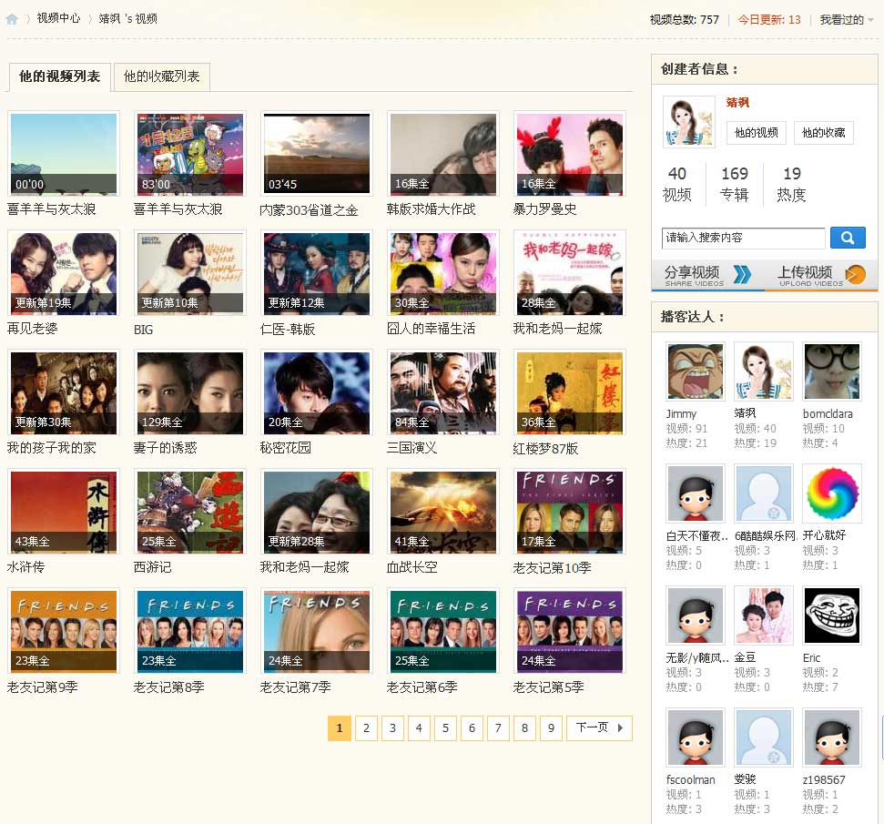The width and height of the screenshot is (884, 824).
Task: Open 三国演义 thumbnail
Action: pos(443,392)
